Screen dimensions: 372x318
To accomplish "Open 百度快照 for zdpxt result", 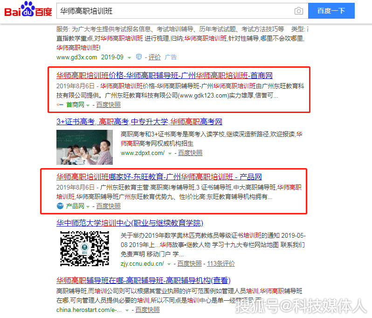I will [x=190, y=153].
